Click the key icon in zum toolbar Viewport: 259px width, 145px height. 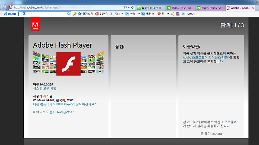click(74, 14)
